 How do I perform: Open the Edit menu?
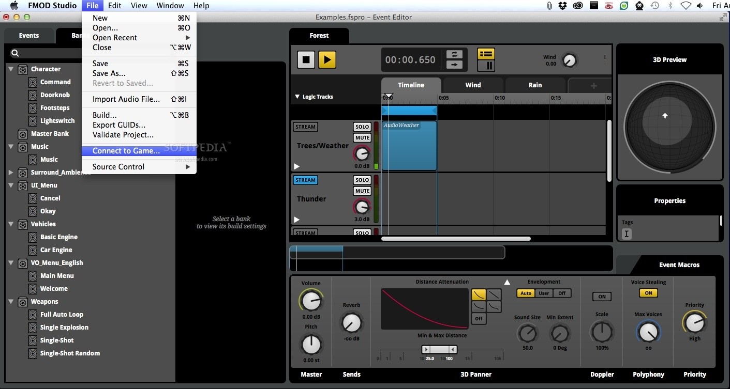tap(114, 6)
